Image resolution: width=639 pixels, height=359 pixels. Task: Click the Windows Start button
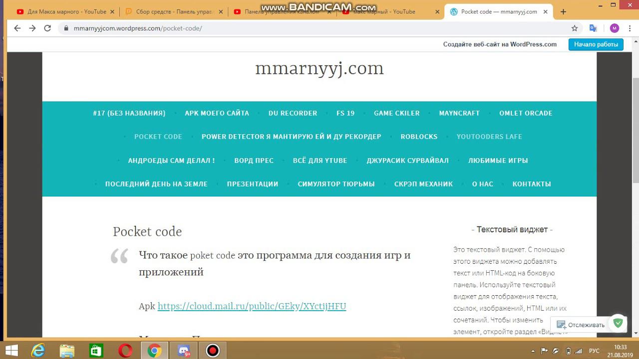click(11, 351)
